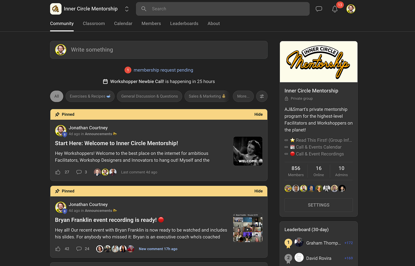
Task: Click David Rovira leaderboard avatar
Action: click(x=299, y=258)
